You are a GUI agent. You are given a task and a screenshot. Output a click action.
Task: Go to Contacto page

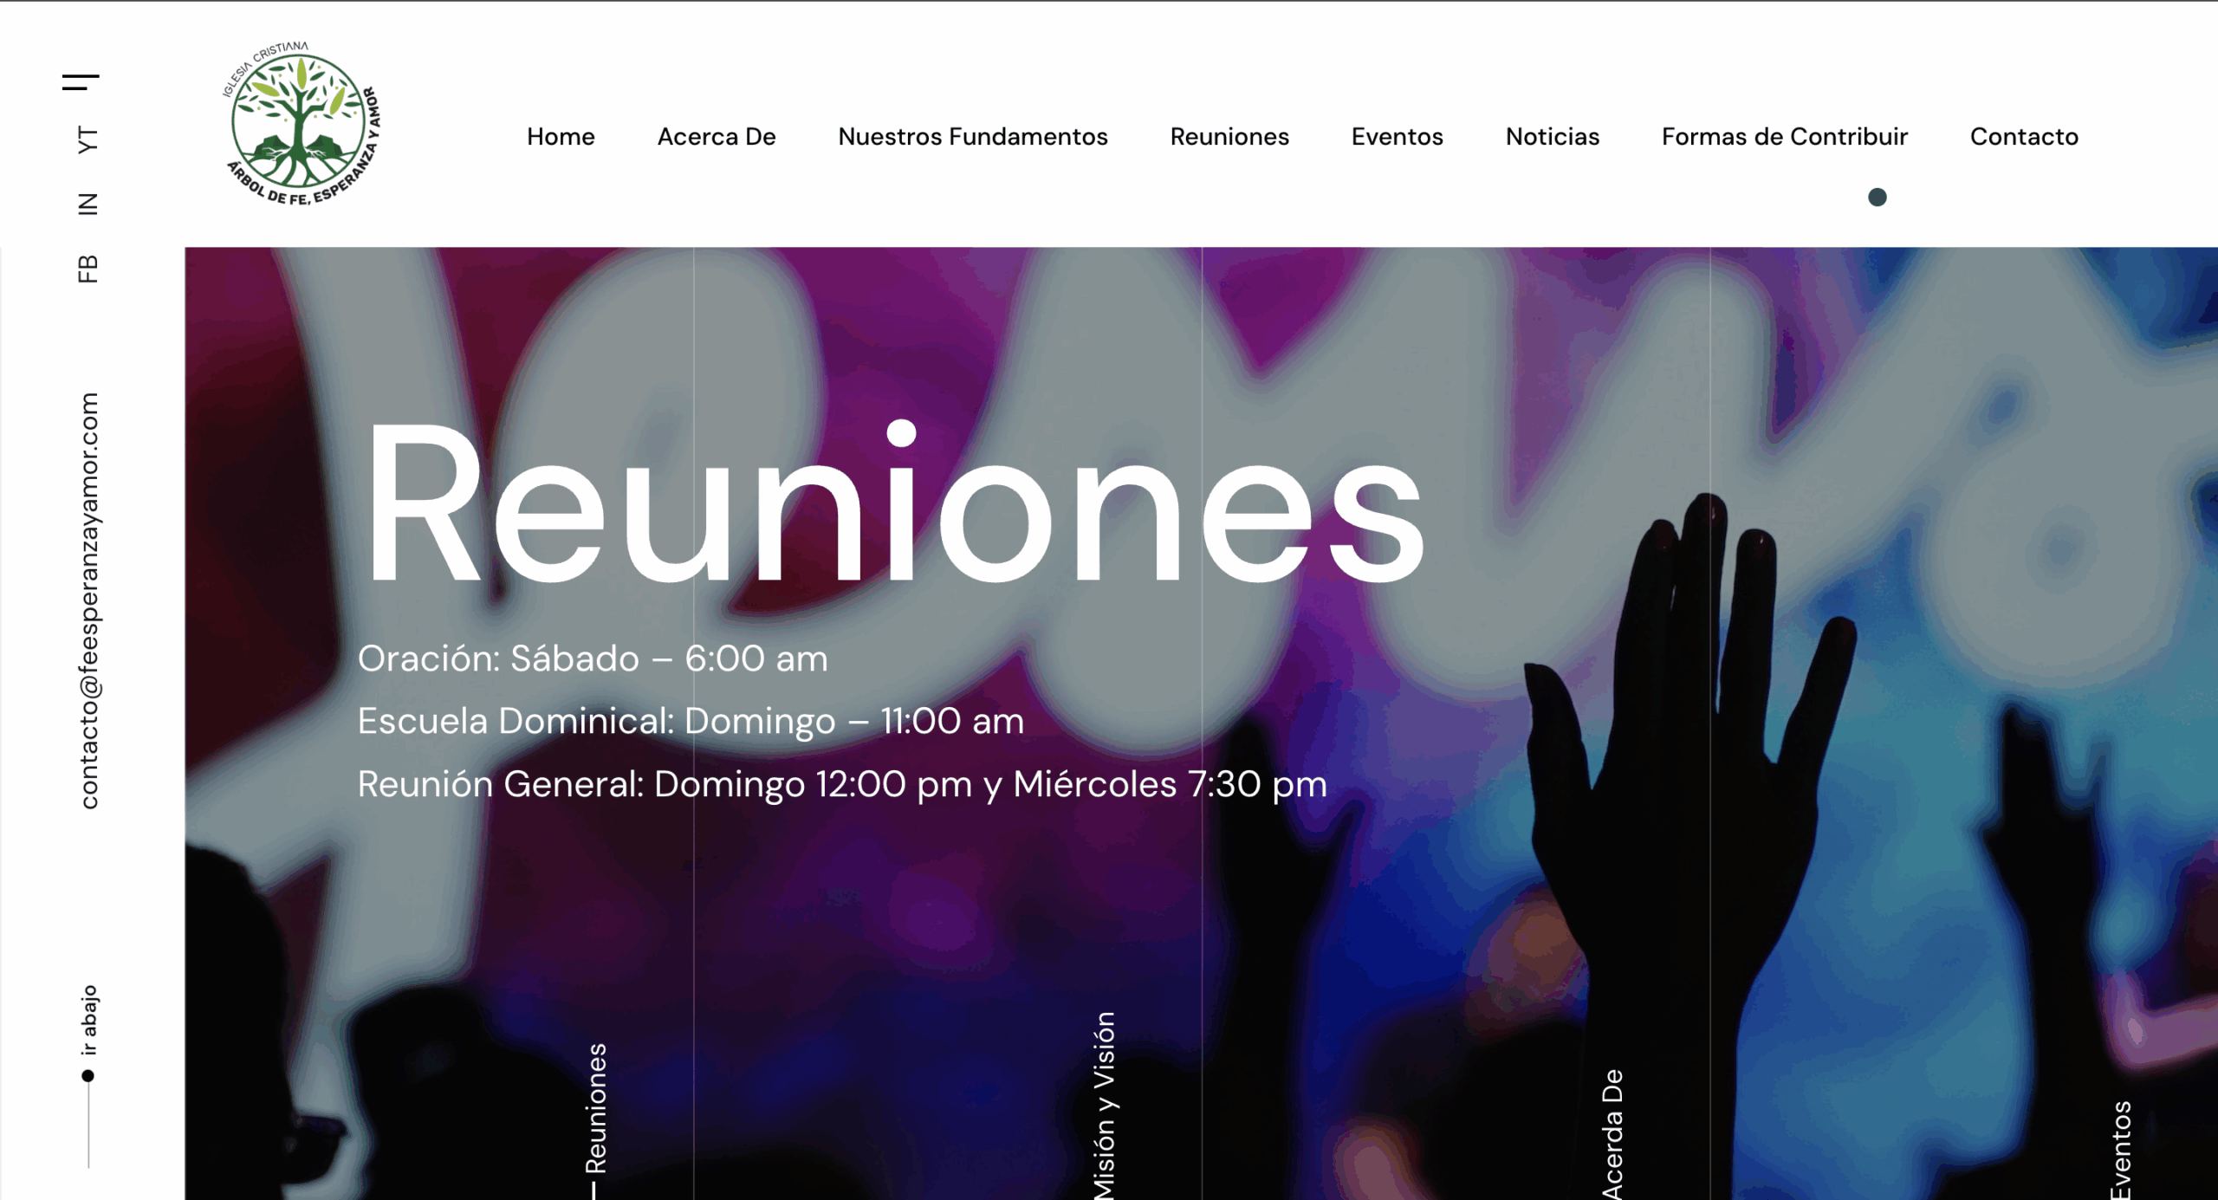(x=2024, y=137)
